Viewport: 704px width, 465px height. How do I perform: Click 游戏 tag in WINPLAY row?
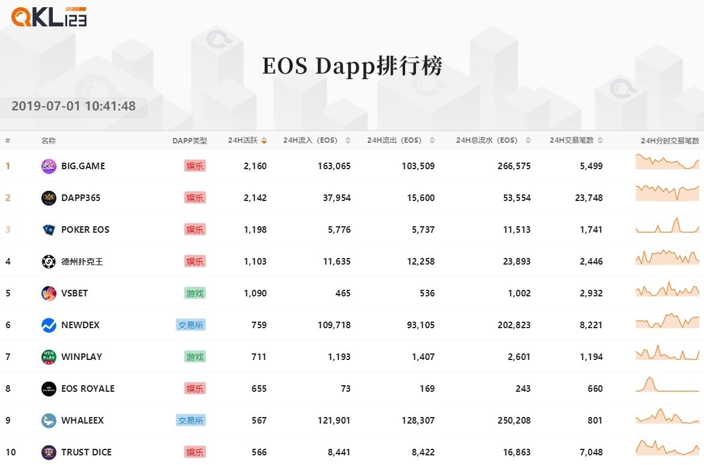195,357
